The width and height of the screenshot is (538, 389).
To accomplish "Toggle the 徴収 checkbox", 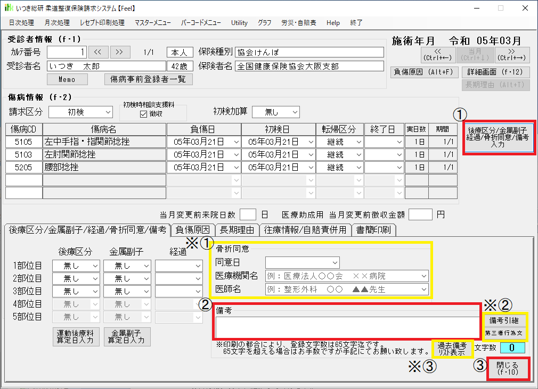I will tap(143, 113).
